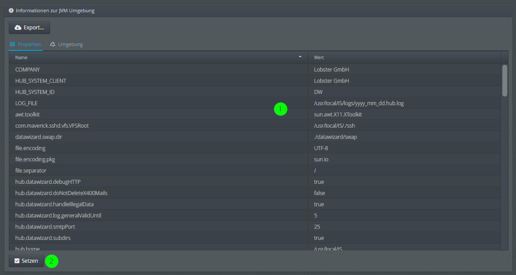516x275 pixels.
Task: Click the checkmark icon inside the Setzen button
Action: pos(16,261)
